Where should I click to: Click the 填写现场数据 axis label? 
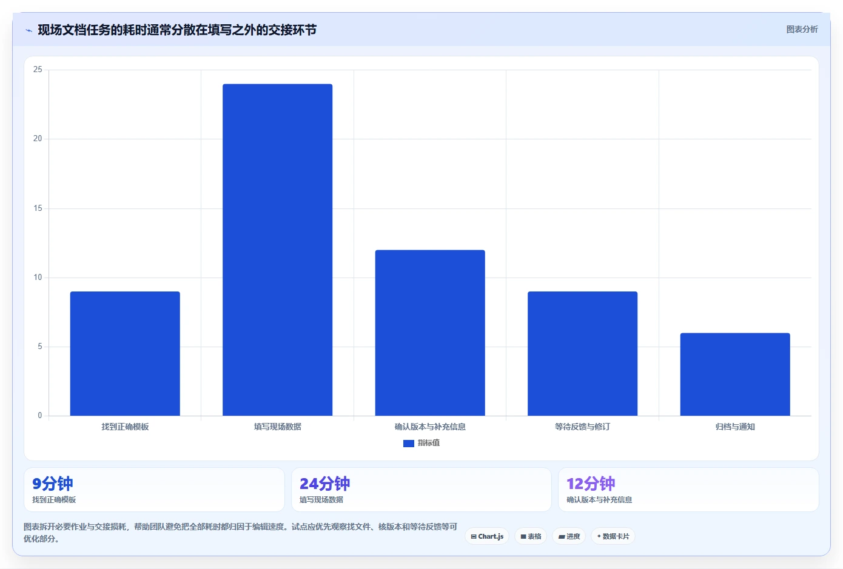tap(278, 427)
